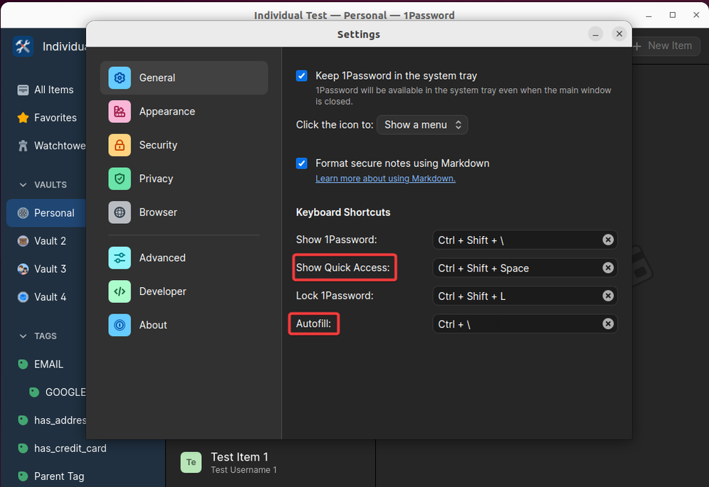Switch to the Privacy settings tab
This screenshot has width=709, height=487.
184,178
